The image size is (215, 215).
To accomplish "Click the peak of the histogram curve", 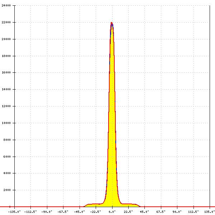I will tap(111, 23).
